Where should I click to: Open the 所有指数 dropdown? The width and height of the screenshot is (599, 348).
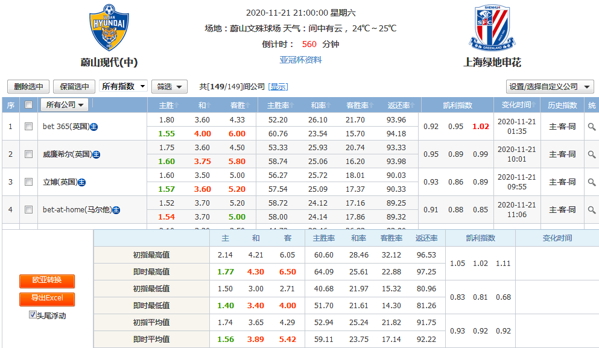point(123,86)
